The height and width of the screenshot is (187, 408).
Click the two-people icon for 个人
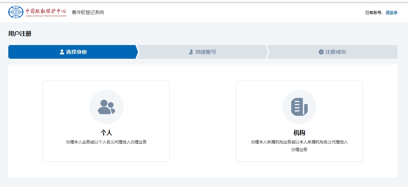coord(106,107)
